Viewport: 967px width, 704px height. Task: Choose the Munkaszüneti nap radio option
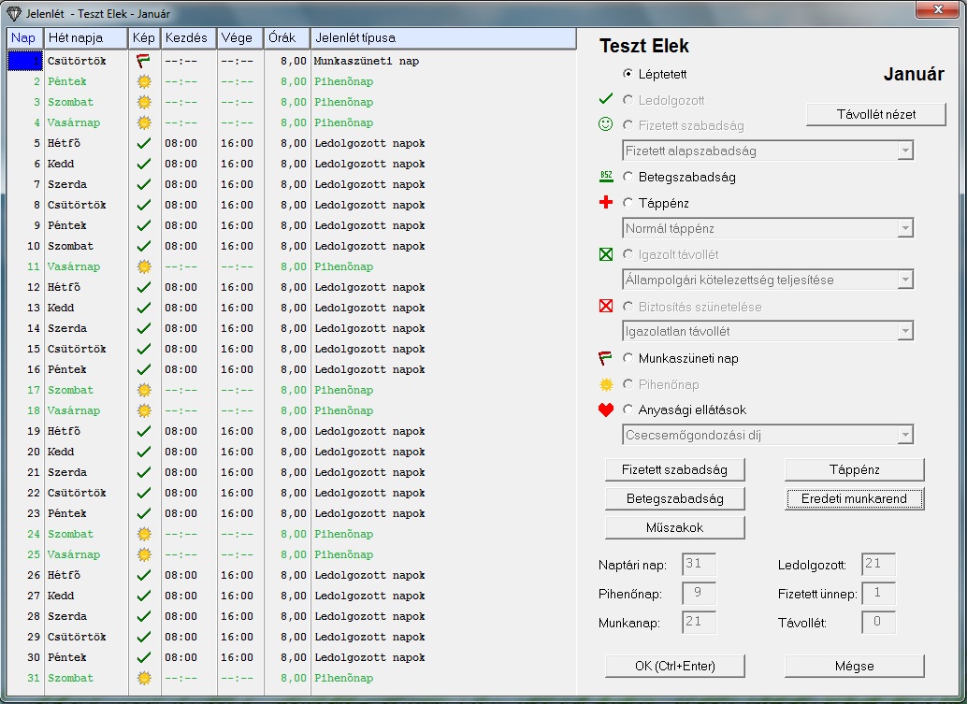(x=628, y=358)
